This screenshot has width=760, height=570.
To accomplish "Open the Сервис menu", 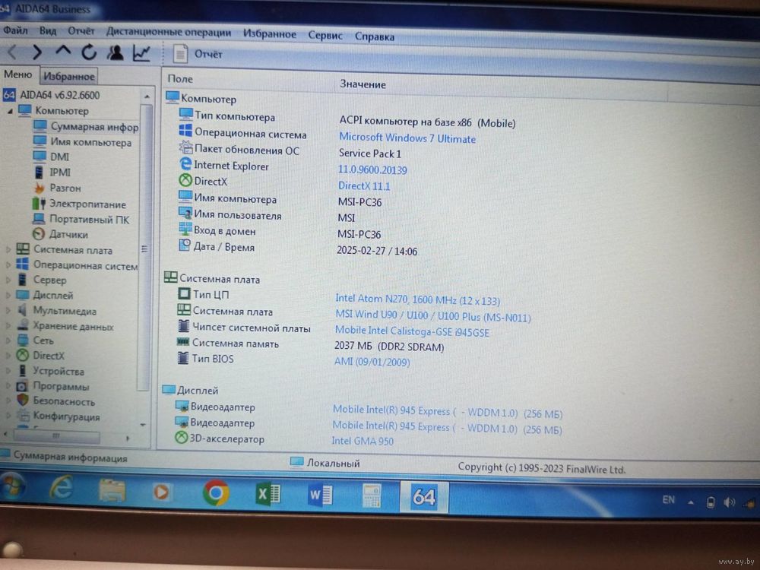I will point(325,35).
